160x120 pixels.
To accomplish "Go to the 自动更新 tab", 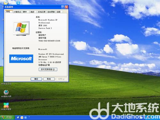I will point(51,12).
